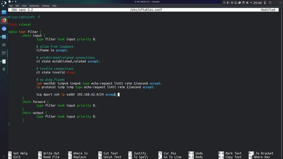Click the Uncut Text shortcut label
Screen dimensions: 283x159
(x=112, y=157)
